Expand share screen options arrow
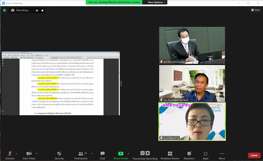 click(x=128, y=154)
